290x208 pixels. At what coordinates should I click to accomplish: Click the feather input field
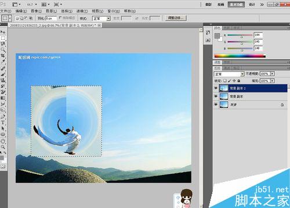(51, 18)
